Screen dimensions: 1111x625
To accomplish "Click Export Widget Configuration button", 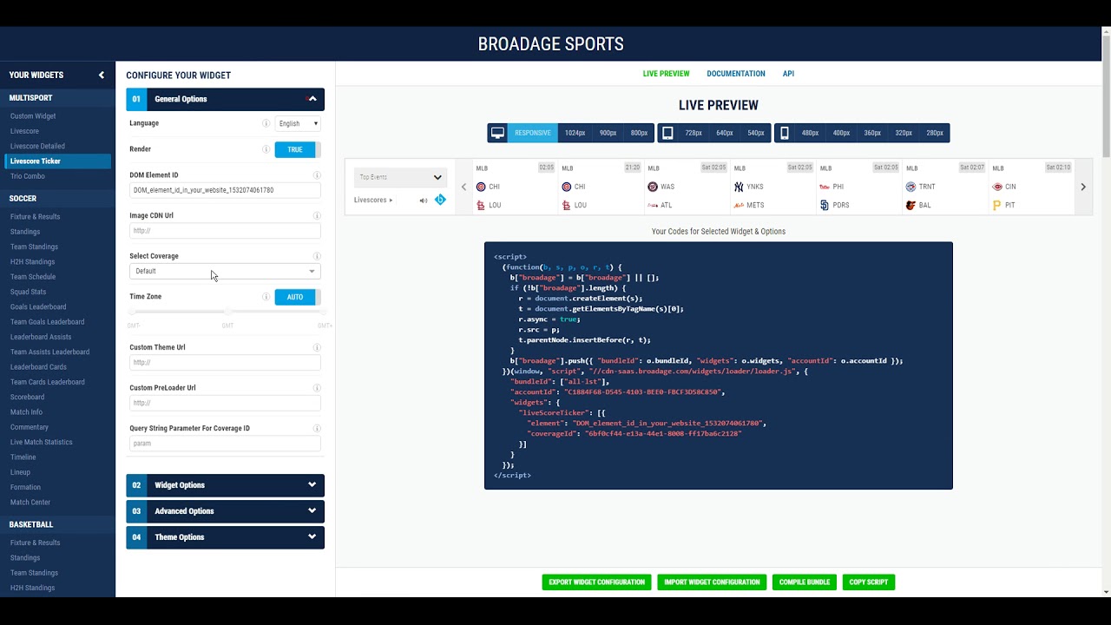I will point(597,582).
